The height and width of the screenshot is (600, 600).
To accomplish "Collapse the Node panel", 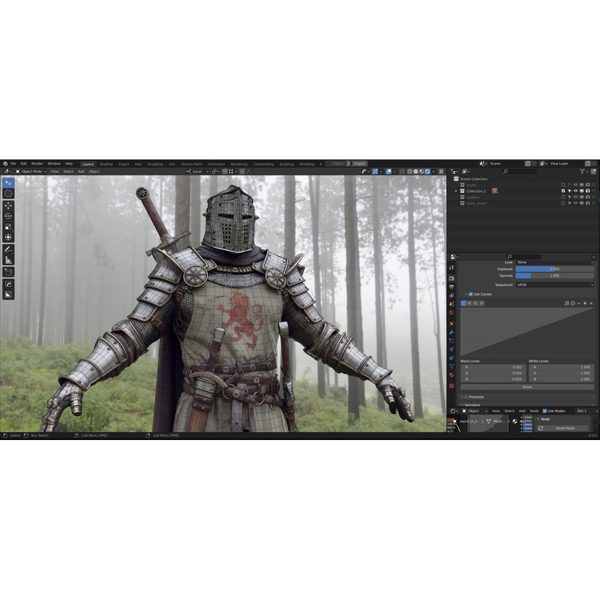I will point(538,419).
